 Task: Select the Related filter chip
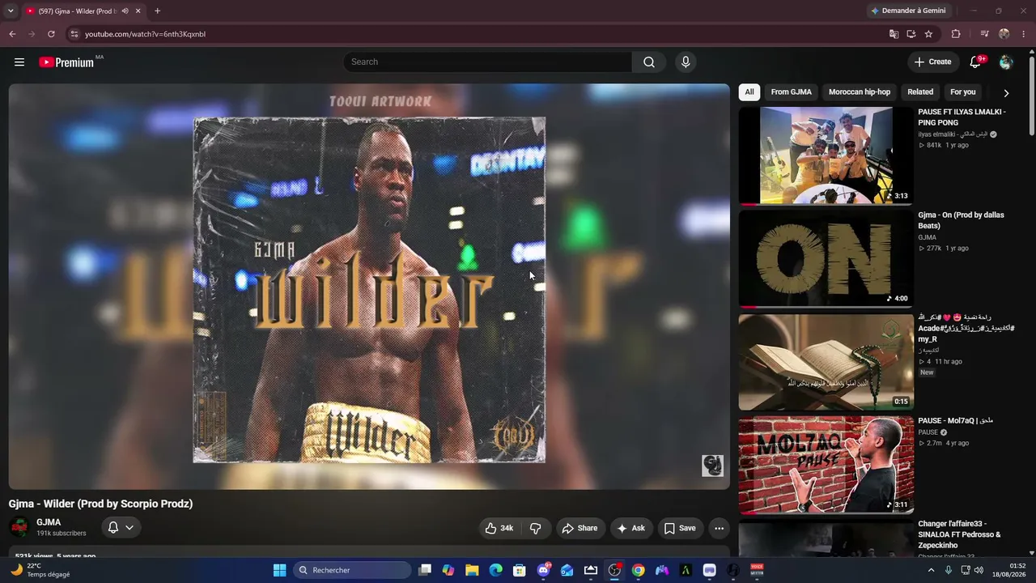pyautogui.click(x=920, y=92)
